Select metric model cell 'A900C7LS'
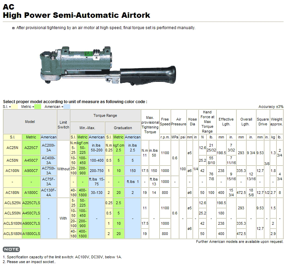The image size is (287, 272). pos(31,223)
